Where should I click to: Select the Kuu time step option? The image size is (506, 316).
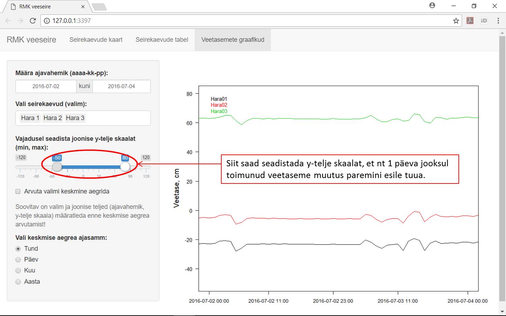(x=18, y=270)
